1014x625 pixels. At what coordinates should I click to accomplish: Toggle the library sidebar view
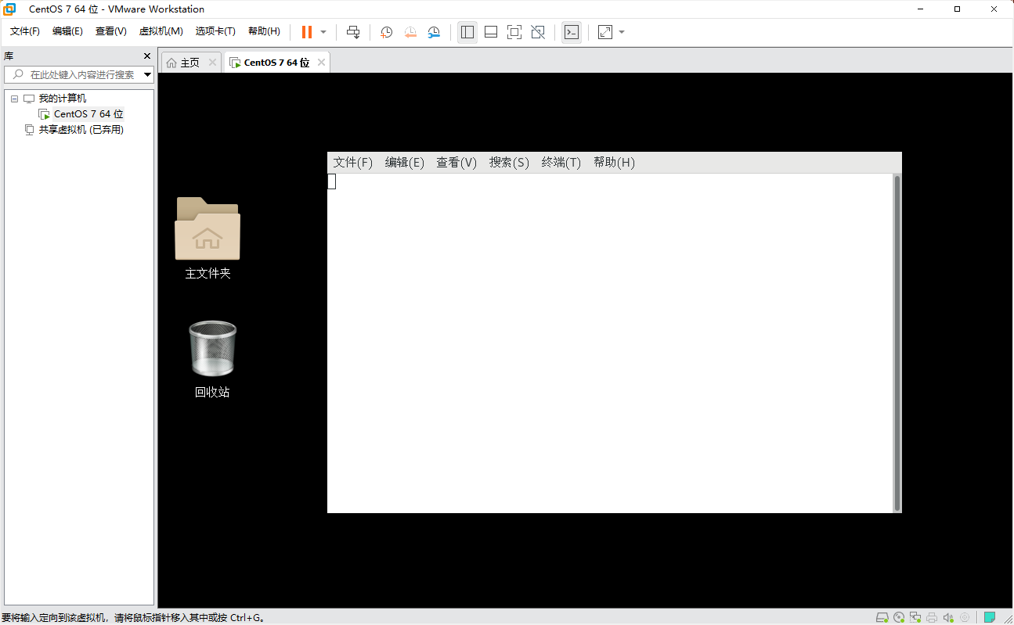pyautogui.click(x=467, y=32)
